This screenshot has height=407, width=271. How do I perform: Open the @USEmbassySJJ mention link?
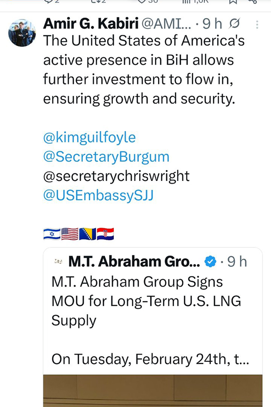98,196
